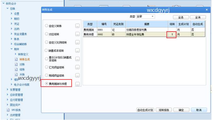This screenshot has width=213, height=120.
Task: Select the 期间损益结转 radio option
Action: coord(46,75)
